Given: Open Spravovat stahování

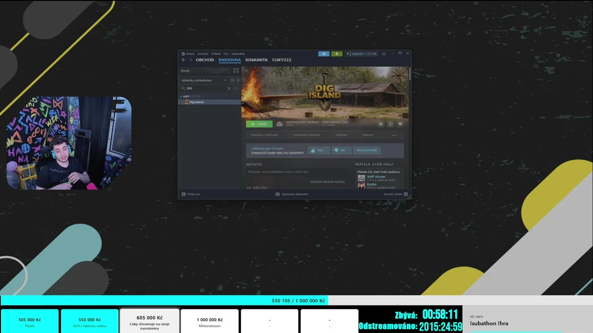Looking at the screenshot, I should (x=295, y=194).
